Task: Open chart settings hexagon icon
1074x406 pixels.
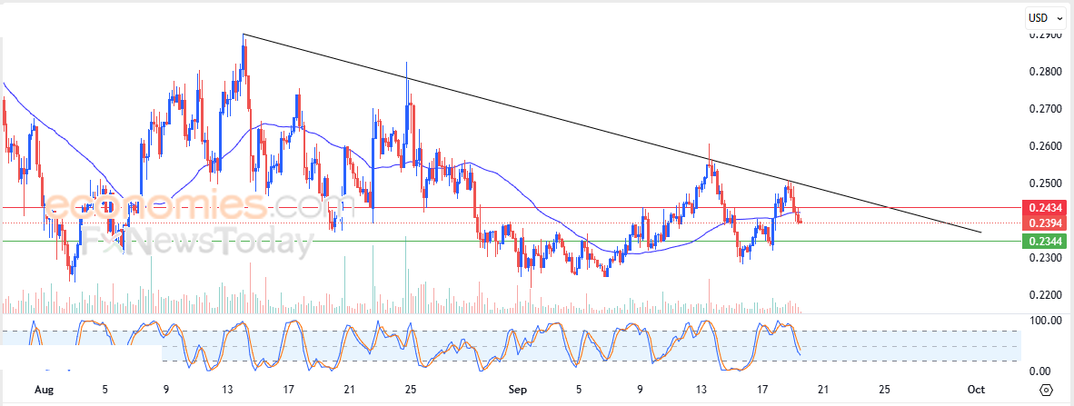Action: 1045,391
